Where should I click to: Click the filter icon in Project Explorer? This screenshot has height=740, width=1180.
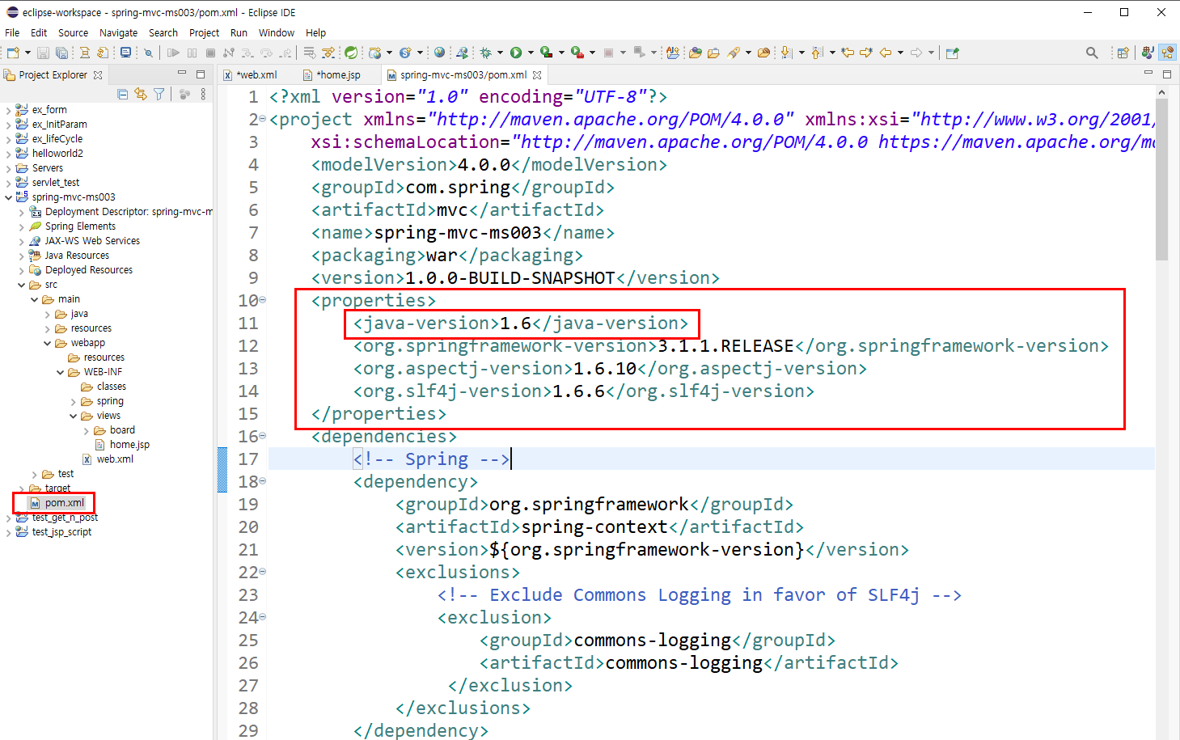click(159, 95)
